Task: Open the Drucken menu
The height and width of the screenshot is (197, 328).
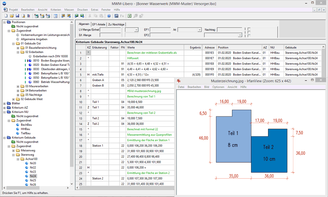Action: (x=83, y=10)
